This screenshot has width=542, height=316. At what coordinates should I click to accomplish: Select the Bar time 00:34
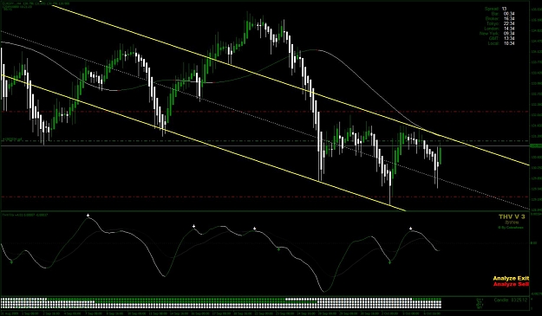pos(509,14)
